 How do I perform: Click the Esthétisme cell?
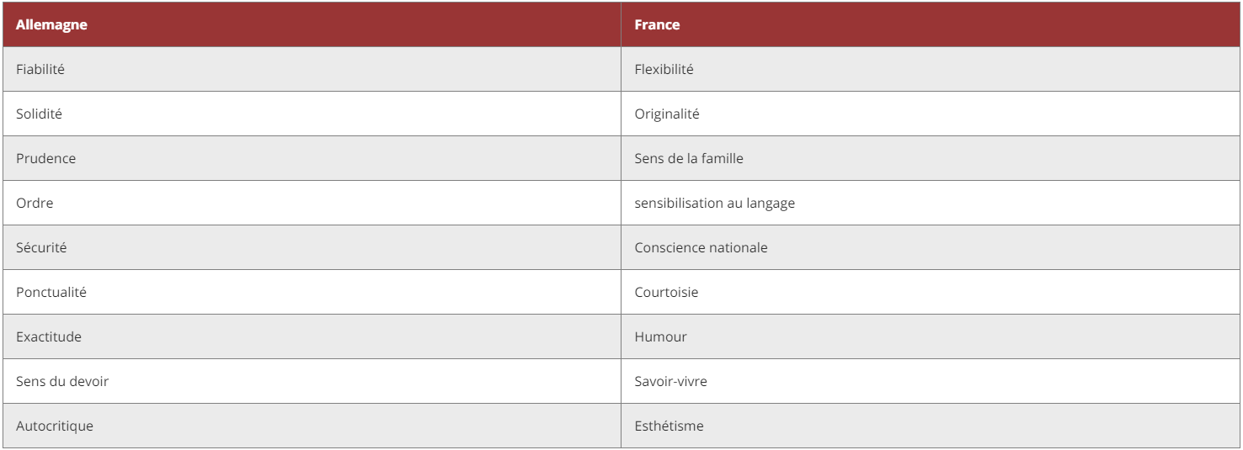click(x=931, y=426)
